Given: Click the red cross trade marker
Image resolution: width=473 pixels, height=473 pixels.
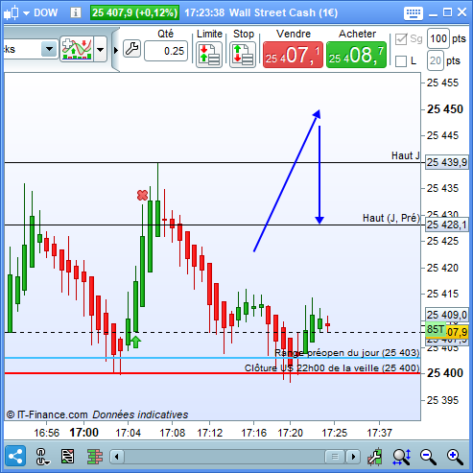Looking at the screenshot, I should 142,195.
